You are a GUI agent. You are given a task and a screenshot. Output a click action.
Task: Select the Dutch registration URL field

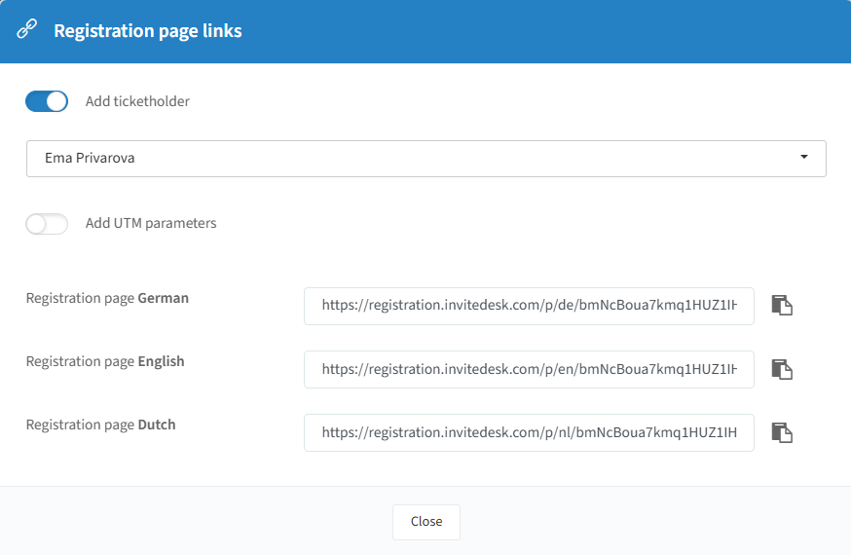[x=529, y=433]
